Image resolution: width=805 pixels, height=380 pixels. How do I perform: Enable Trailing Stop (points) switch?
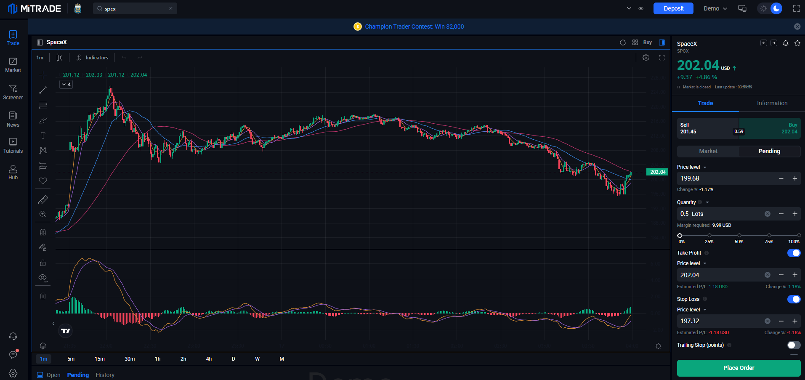[794, 345]
